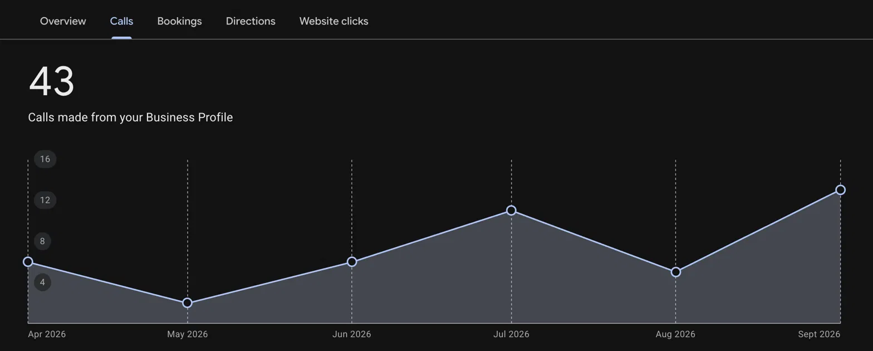Select the Jun 2026 data point
The height and width of the screenshot is (351, 873).
click(352, 262)
